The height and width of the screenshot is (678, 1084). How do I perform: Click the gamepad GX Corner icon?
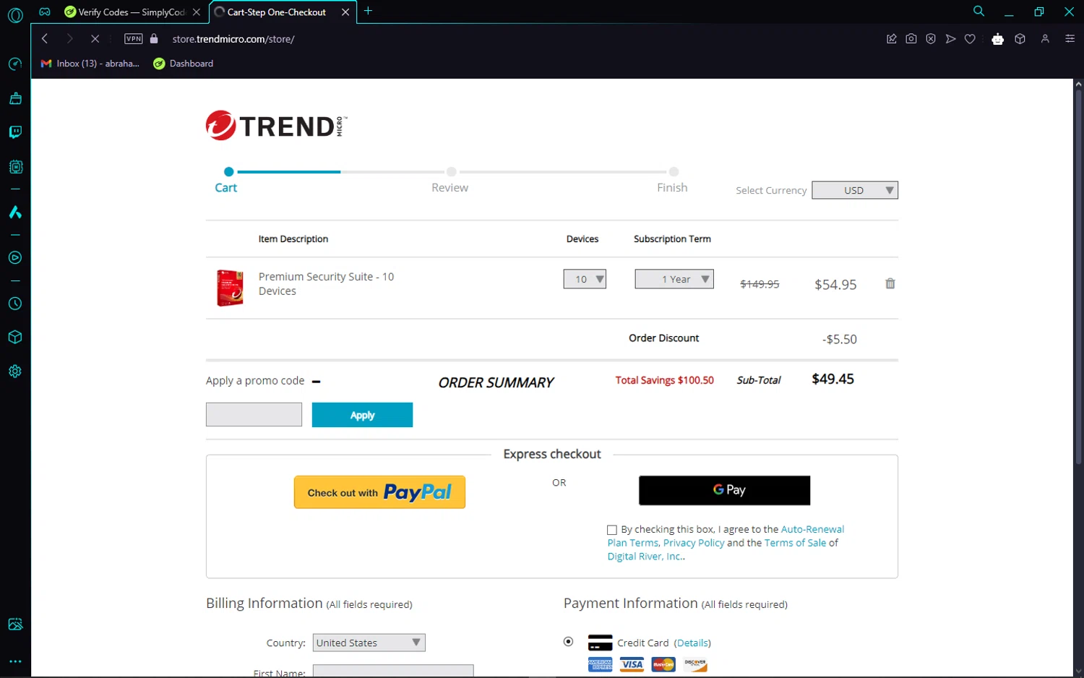[x=45, y=12]
